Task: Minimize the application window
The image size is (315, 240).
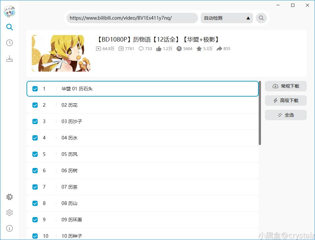Action: [278, 5]
